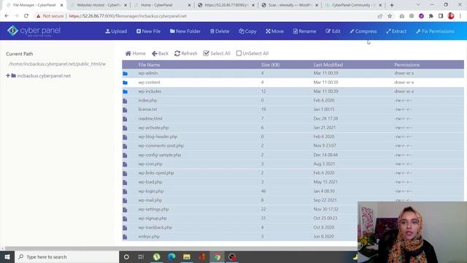Click the Size (KB) column header

point(271,65)
